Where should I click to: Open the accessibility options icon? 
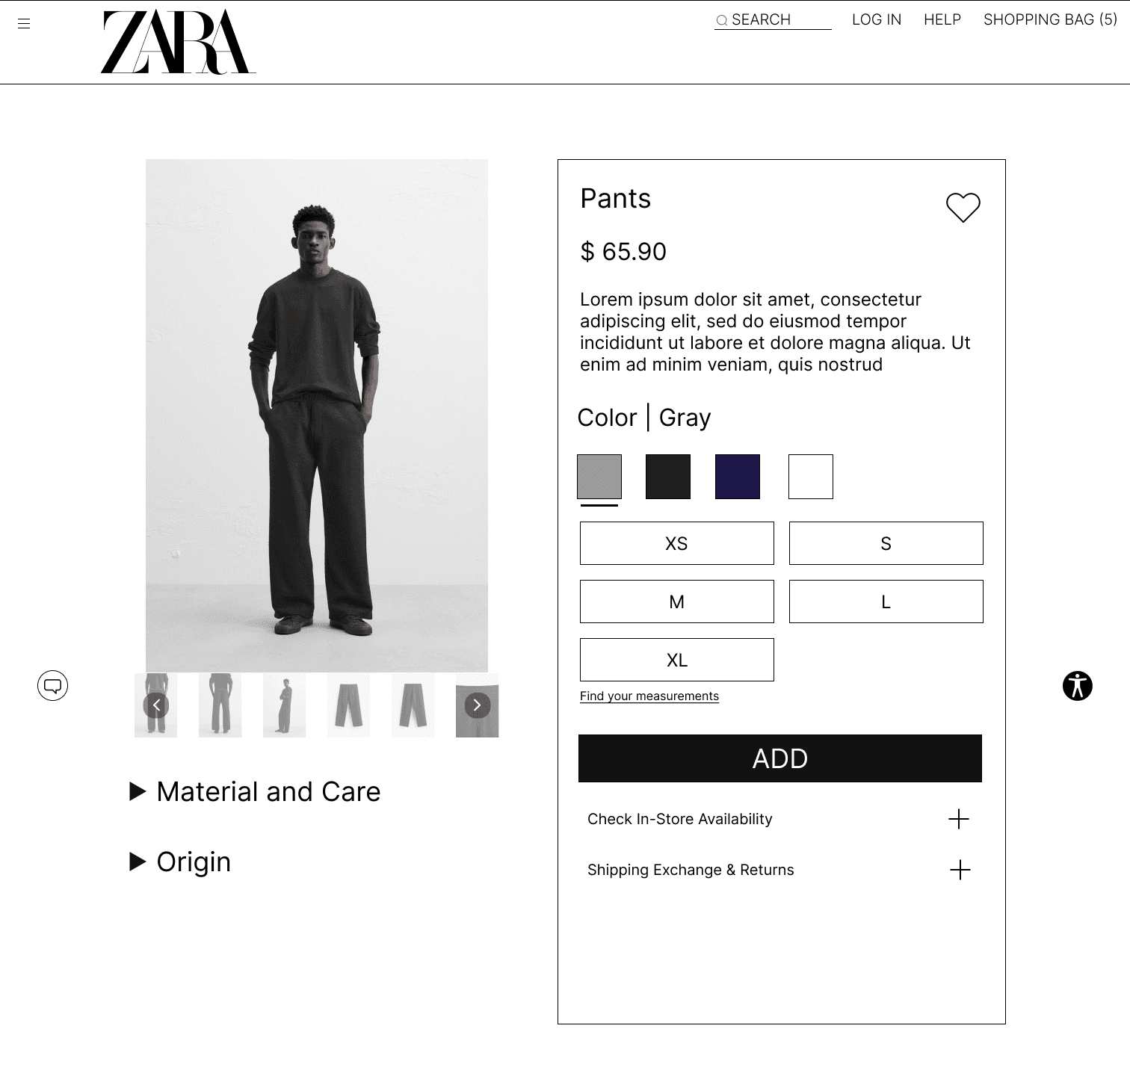coord(1078,685)
